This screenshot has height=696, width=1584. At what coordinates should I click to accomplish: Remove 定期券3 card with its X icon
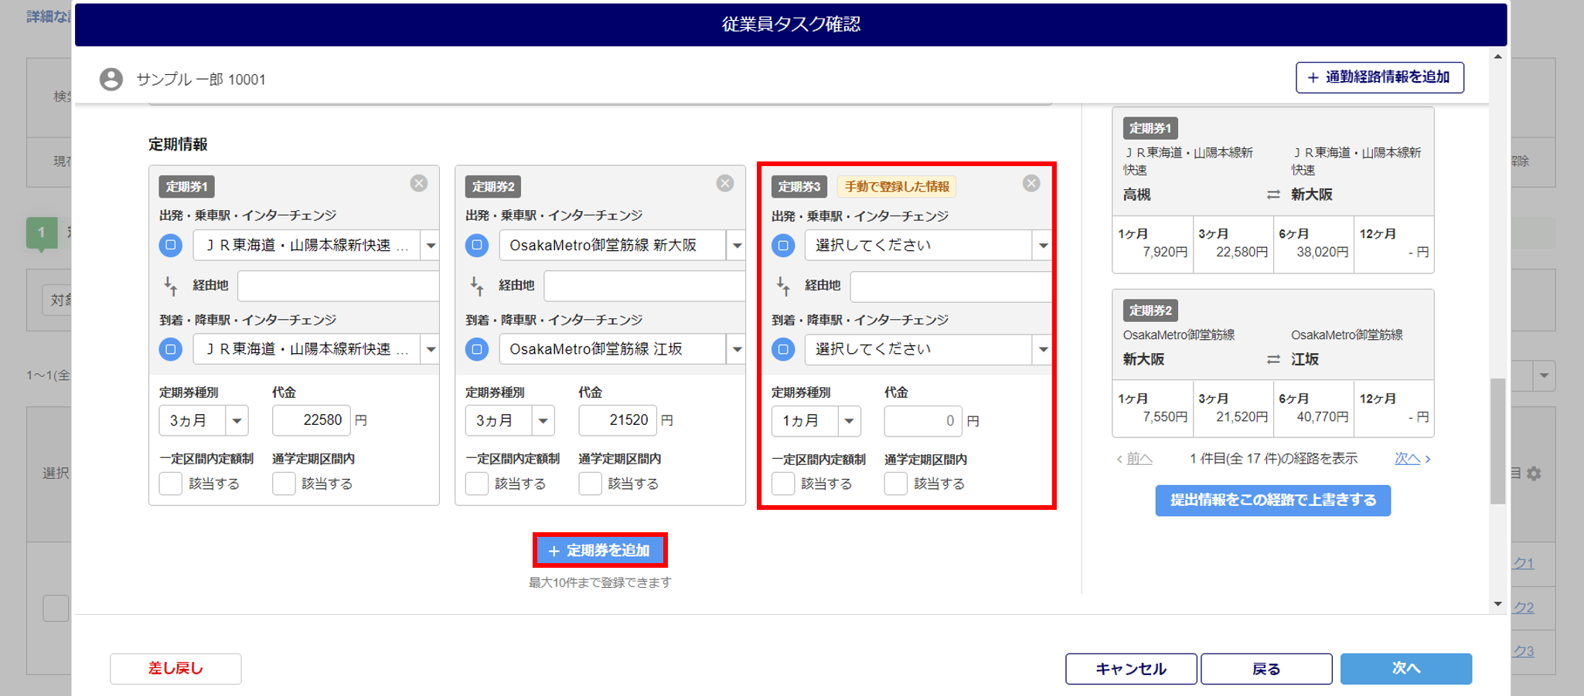[x=1031, y=183]
